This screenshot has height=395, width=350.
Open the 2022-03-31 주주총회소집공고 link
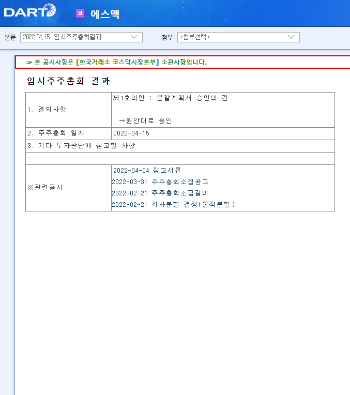click(160, 181)
